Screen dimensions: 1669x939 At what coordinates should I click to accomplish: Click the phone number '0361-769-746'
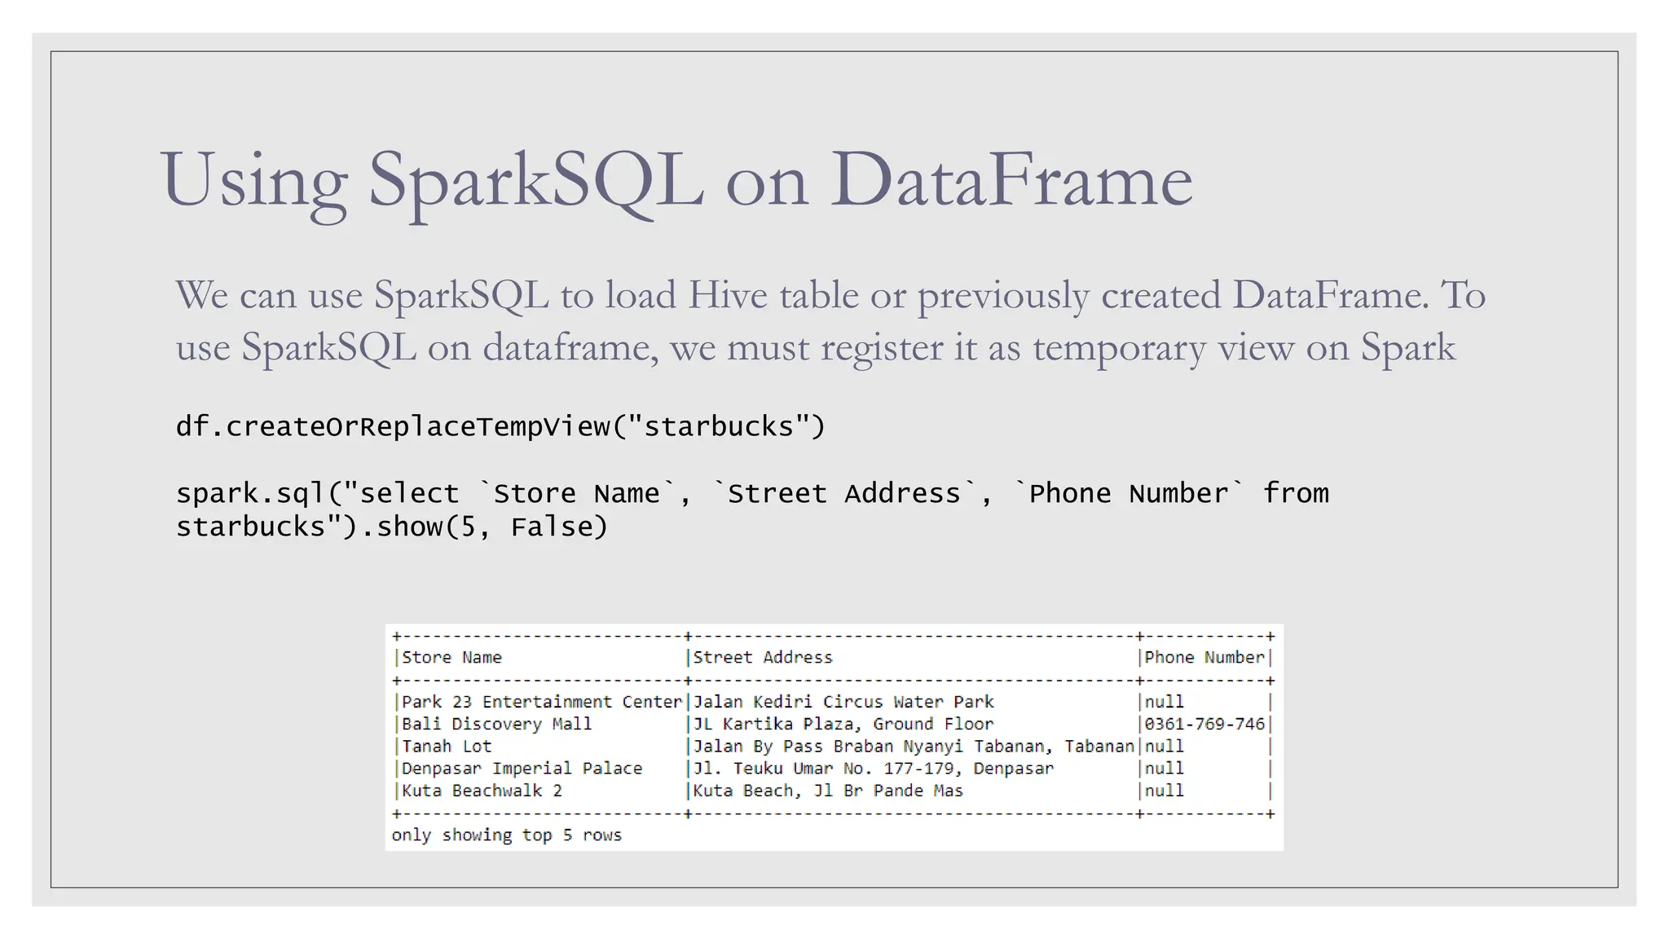click(1204, 724)
